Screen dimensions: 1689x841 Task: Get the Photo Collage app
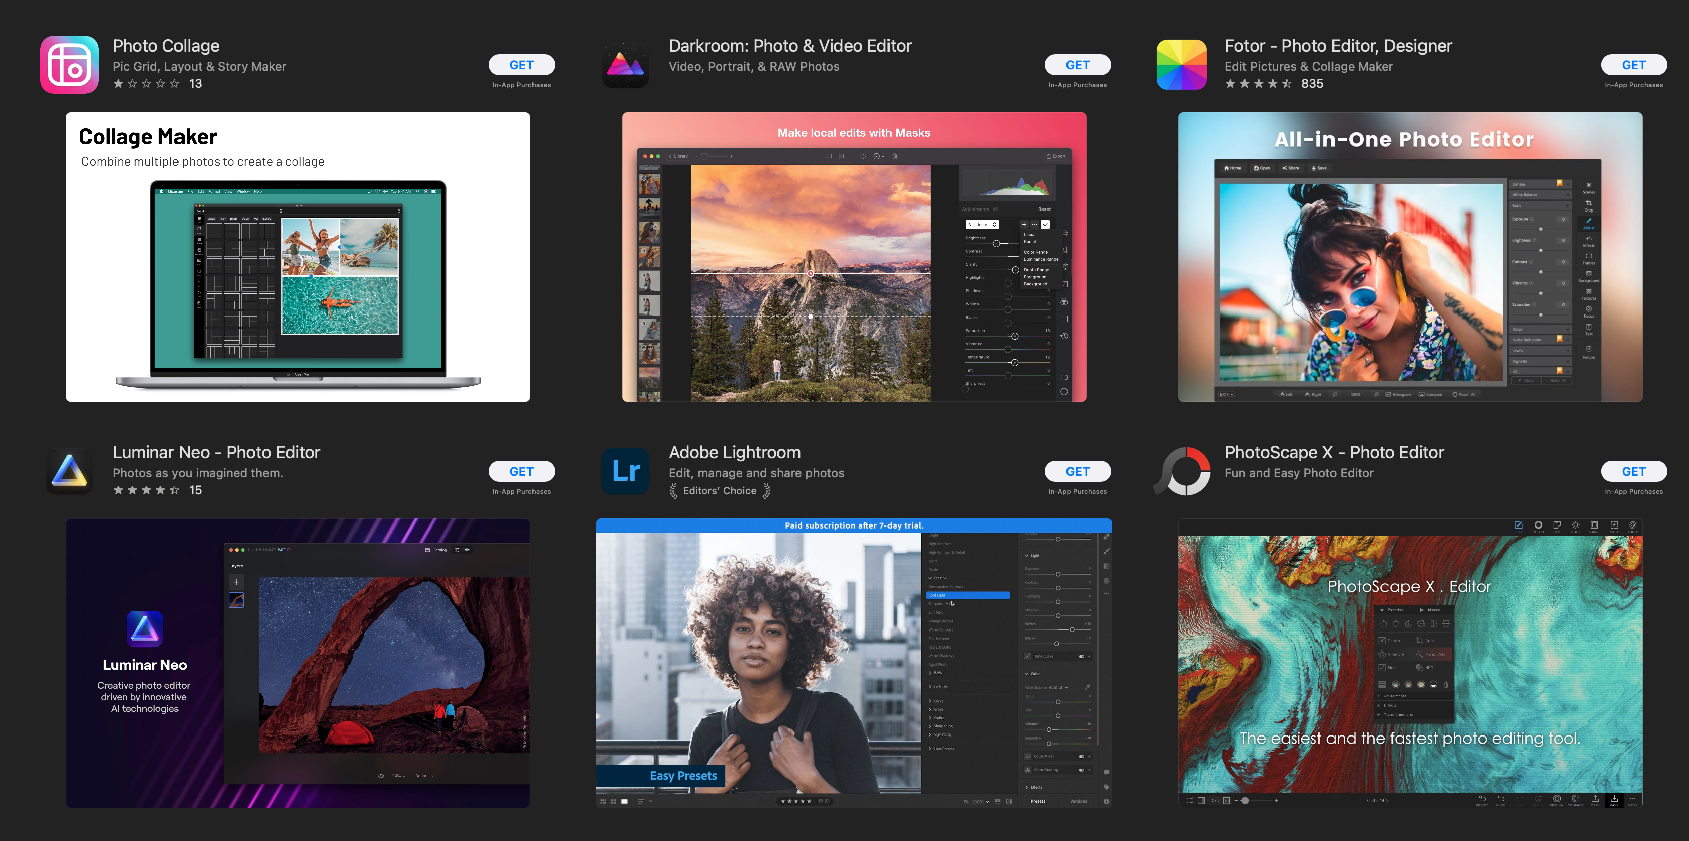tap(522, 65)
